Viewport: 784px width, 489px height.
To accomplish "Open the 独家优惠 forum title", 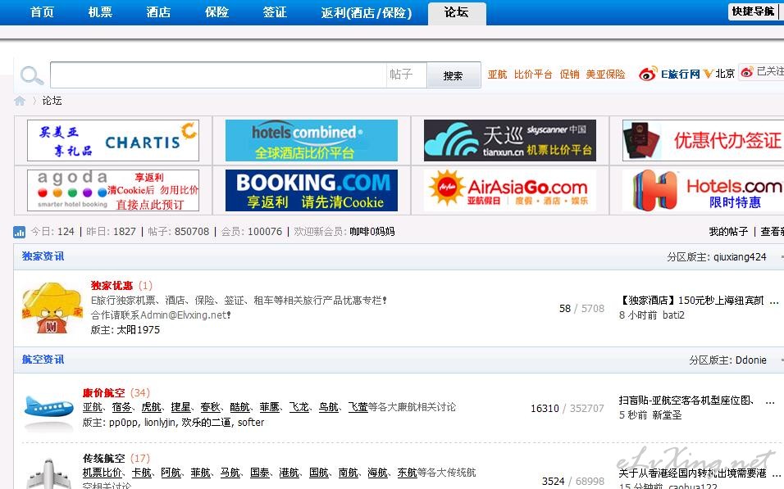I will coord(112,286).
